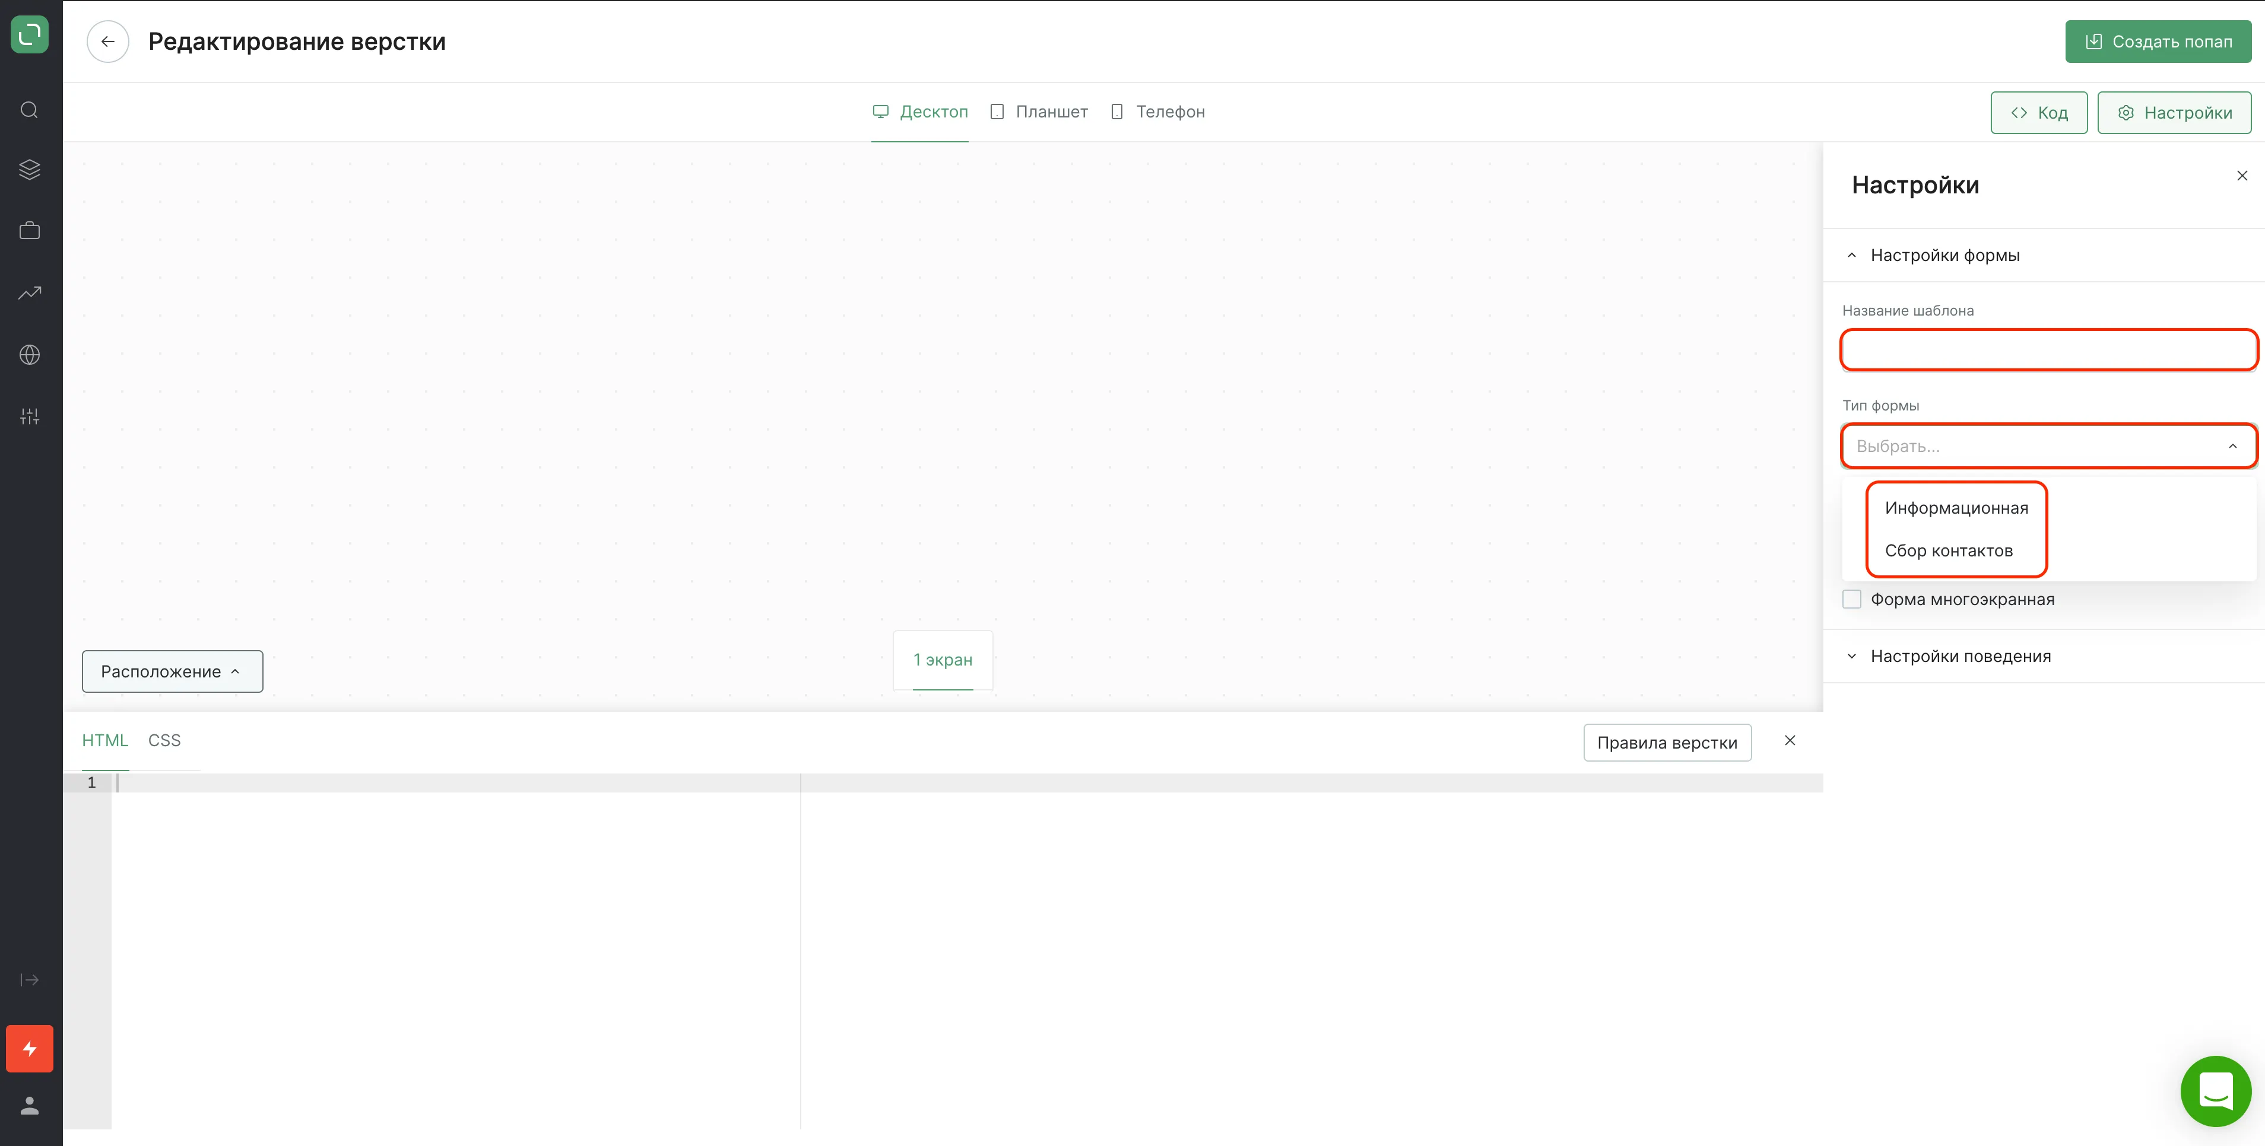Expand the sidebar with arrow icon
2265x1146 pixels.
[x=30, y=980]
